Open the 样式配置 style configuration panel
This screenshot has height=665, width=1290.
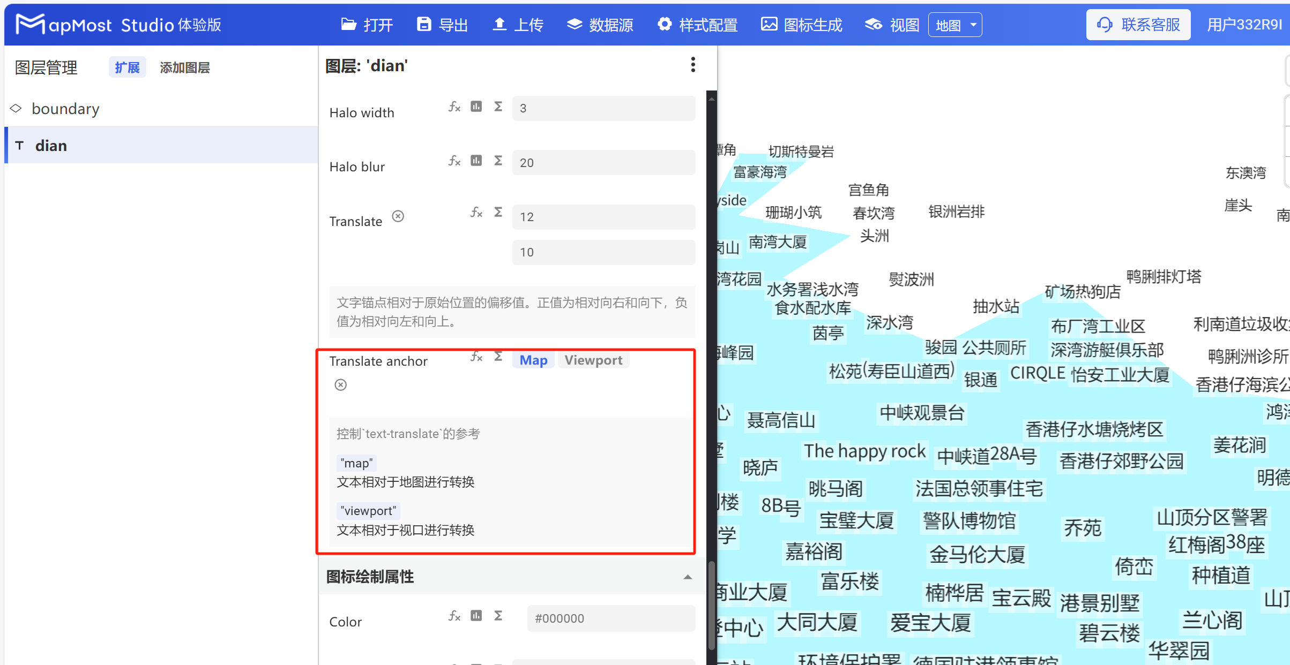(697, 25)
